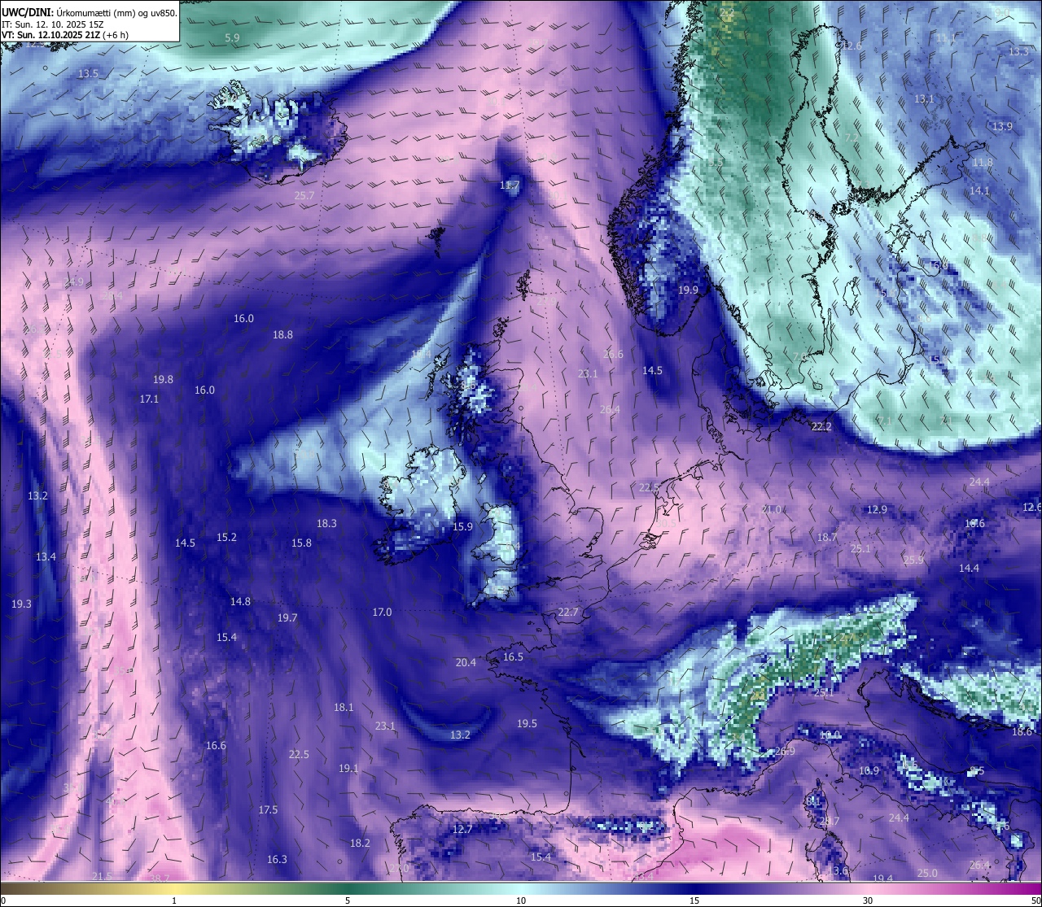The image size is (1042, 907).
Task: Click the 13.4 value on the map
Action: pyautogui.click(x=46, y=556)
